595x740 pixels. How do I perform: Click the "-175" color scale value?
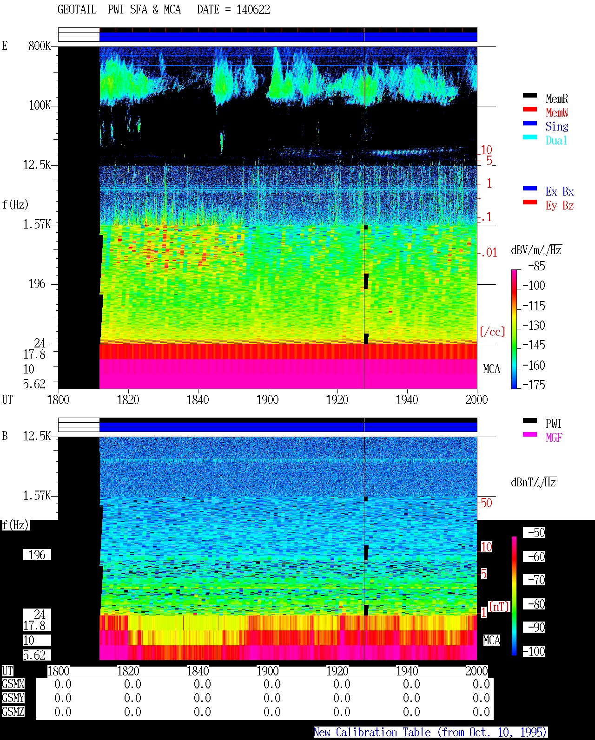click(534, 385)
